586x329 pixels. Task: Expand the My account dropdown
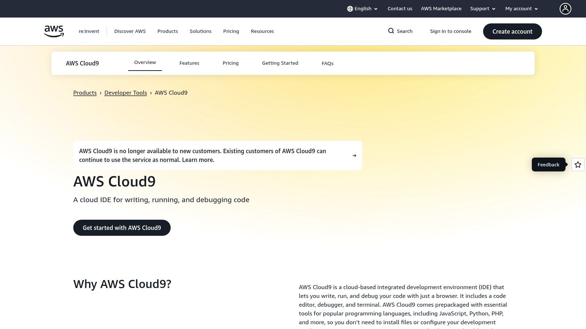point(521,8)
